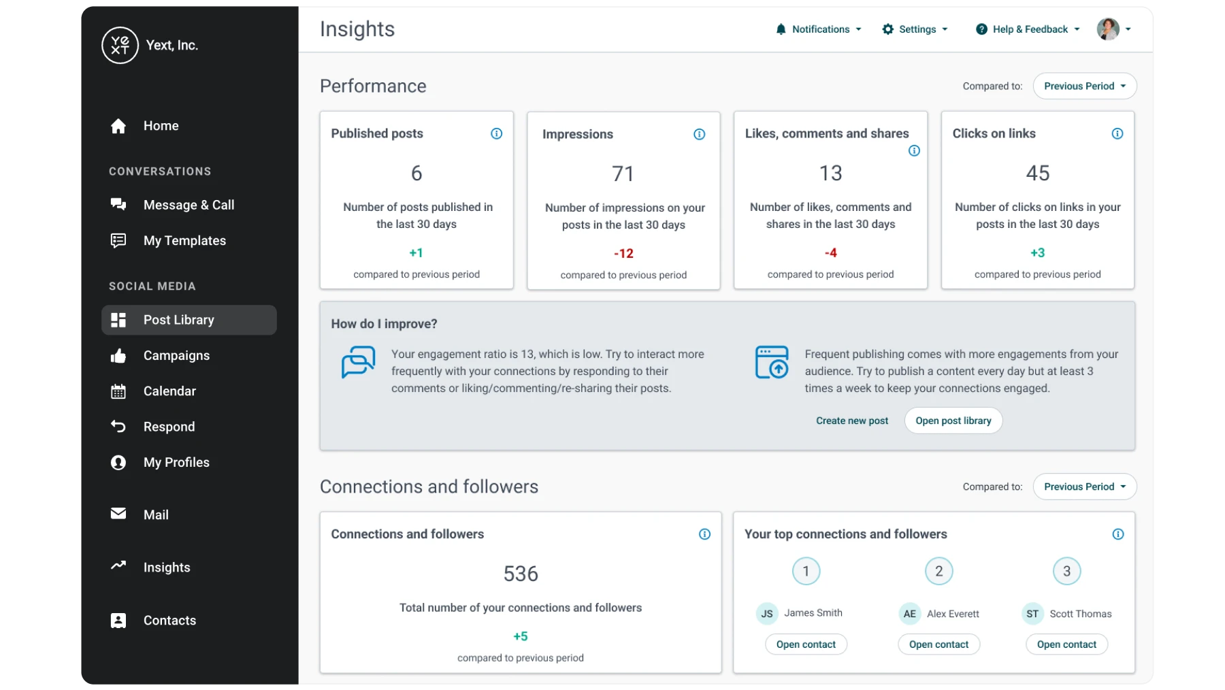Open info for Connections and followers card
This screenshot has width=1225, height=690.
704,534
